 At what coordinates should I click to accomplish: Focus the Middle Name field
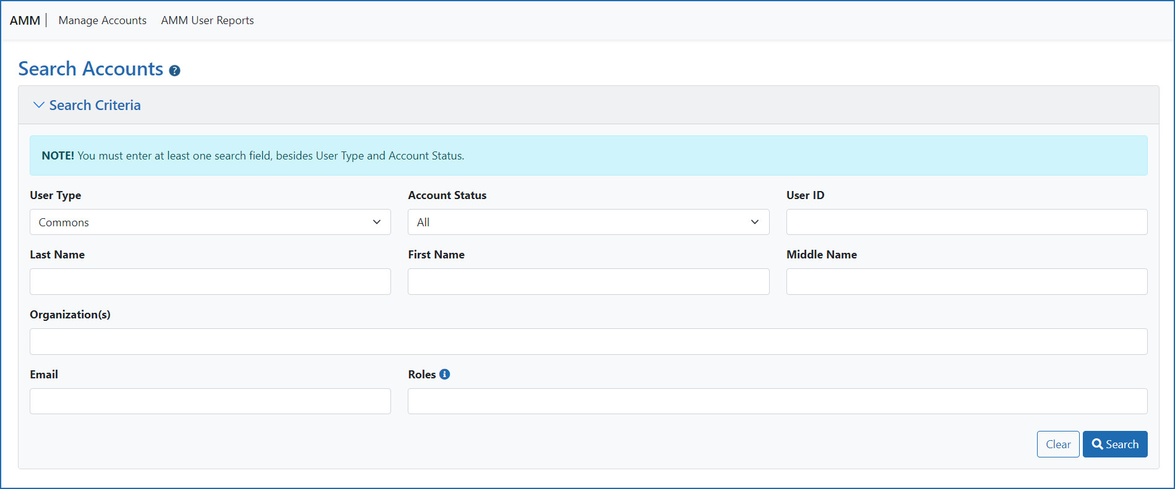point(966,281)
